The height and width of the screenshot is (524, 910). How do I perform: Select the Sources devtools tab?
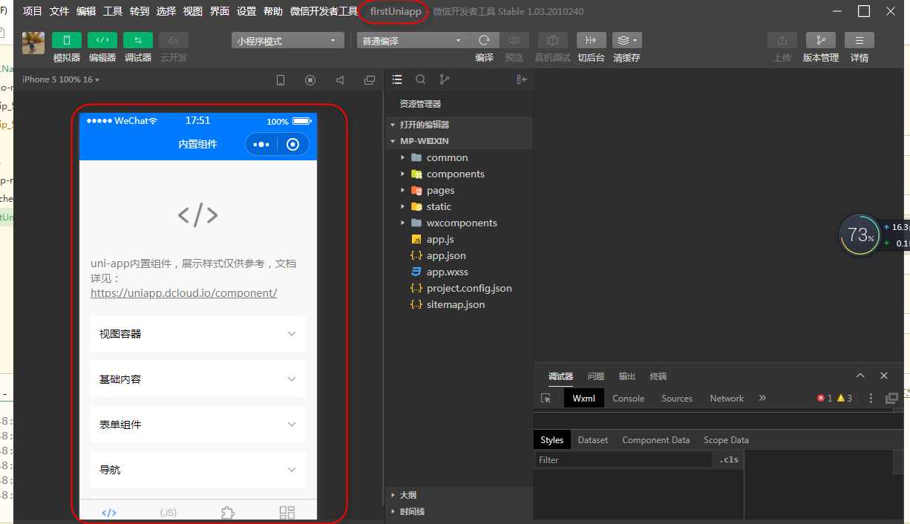coord(677,399)
